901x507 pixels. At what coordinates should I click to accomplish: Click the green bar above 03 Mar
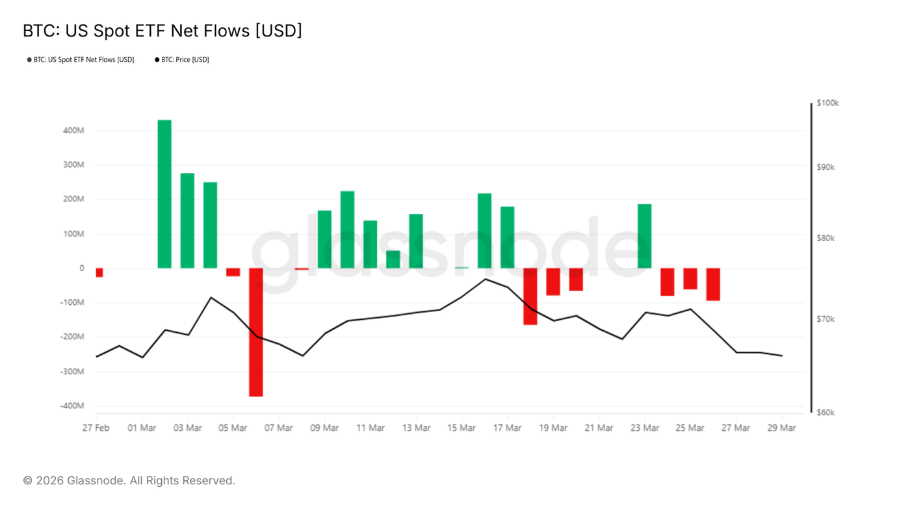(x=187, y=220)
